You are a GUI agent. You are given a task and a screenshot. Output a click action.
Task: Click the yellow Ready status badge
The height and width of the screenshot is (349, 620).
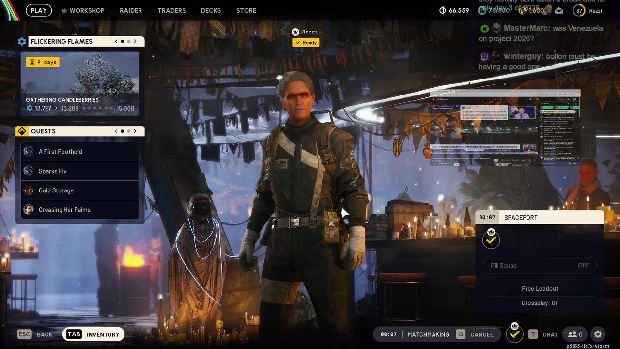(x=306, y=43)
